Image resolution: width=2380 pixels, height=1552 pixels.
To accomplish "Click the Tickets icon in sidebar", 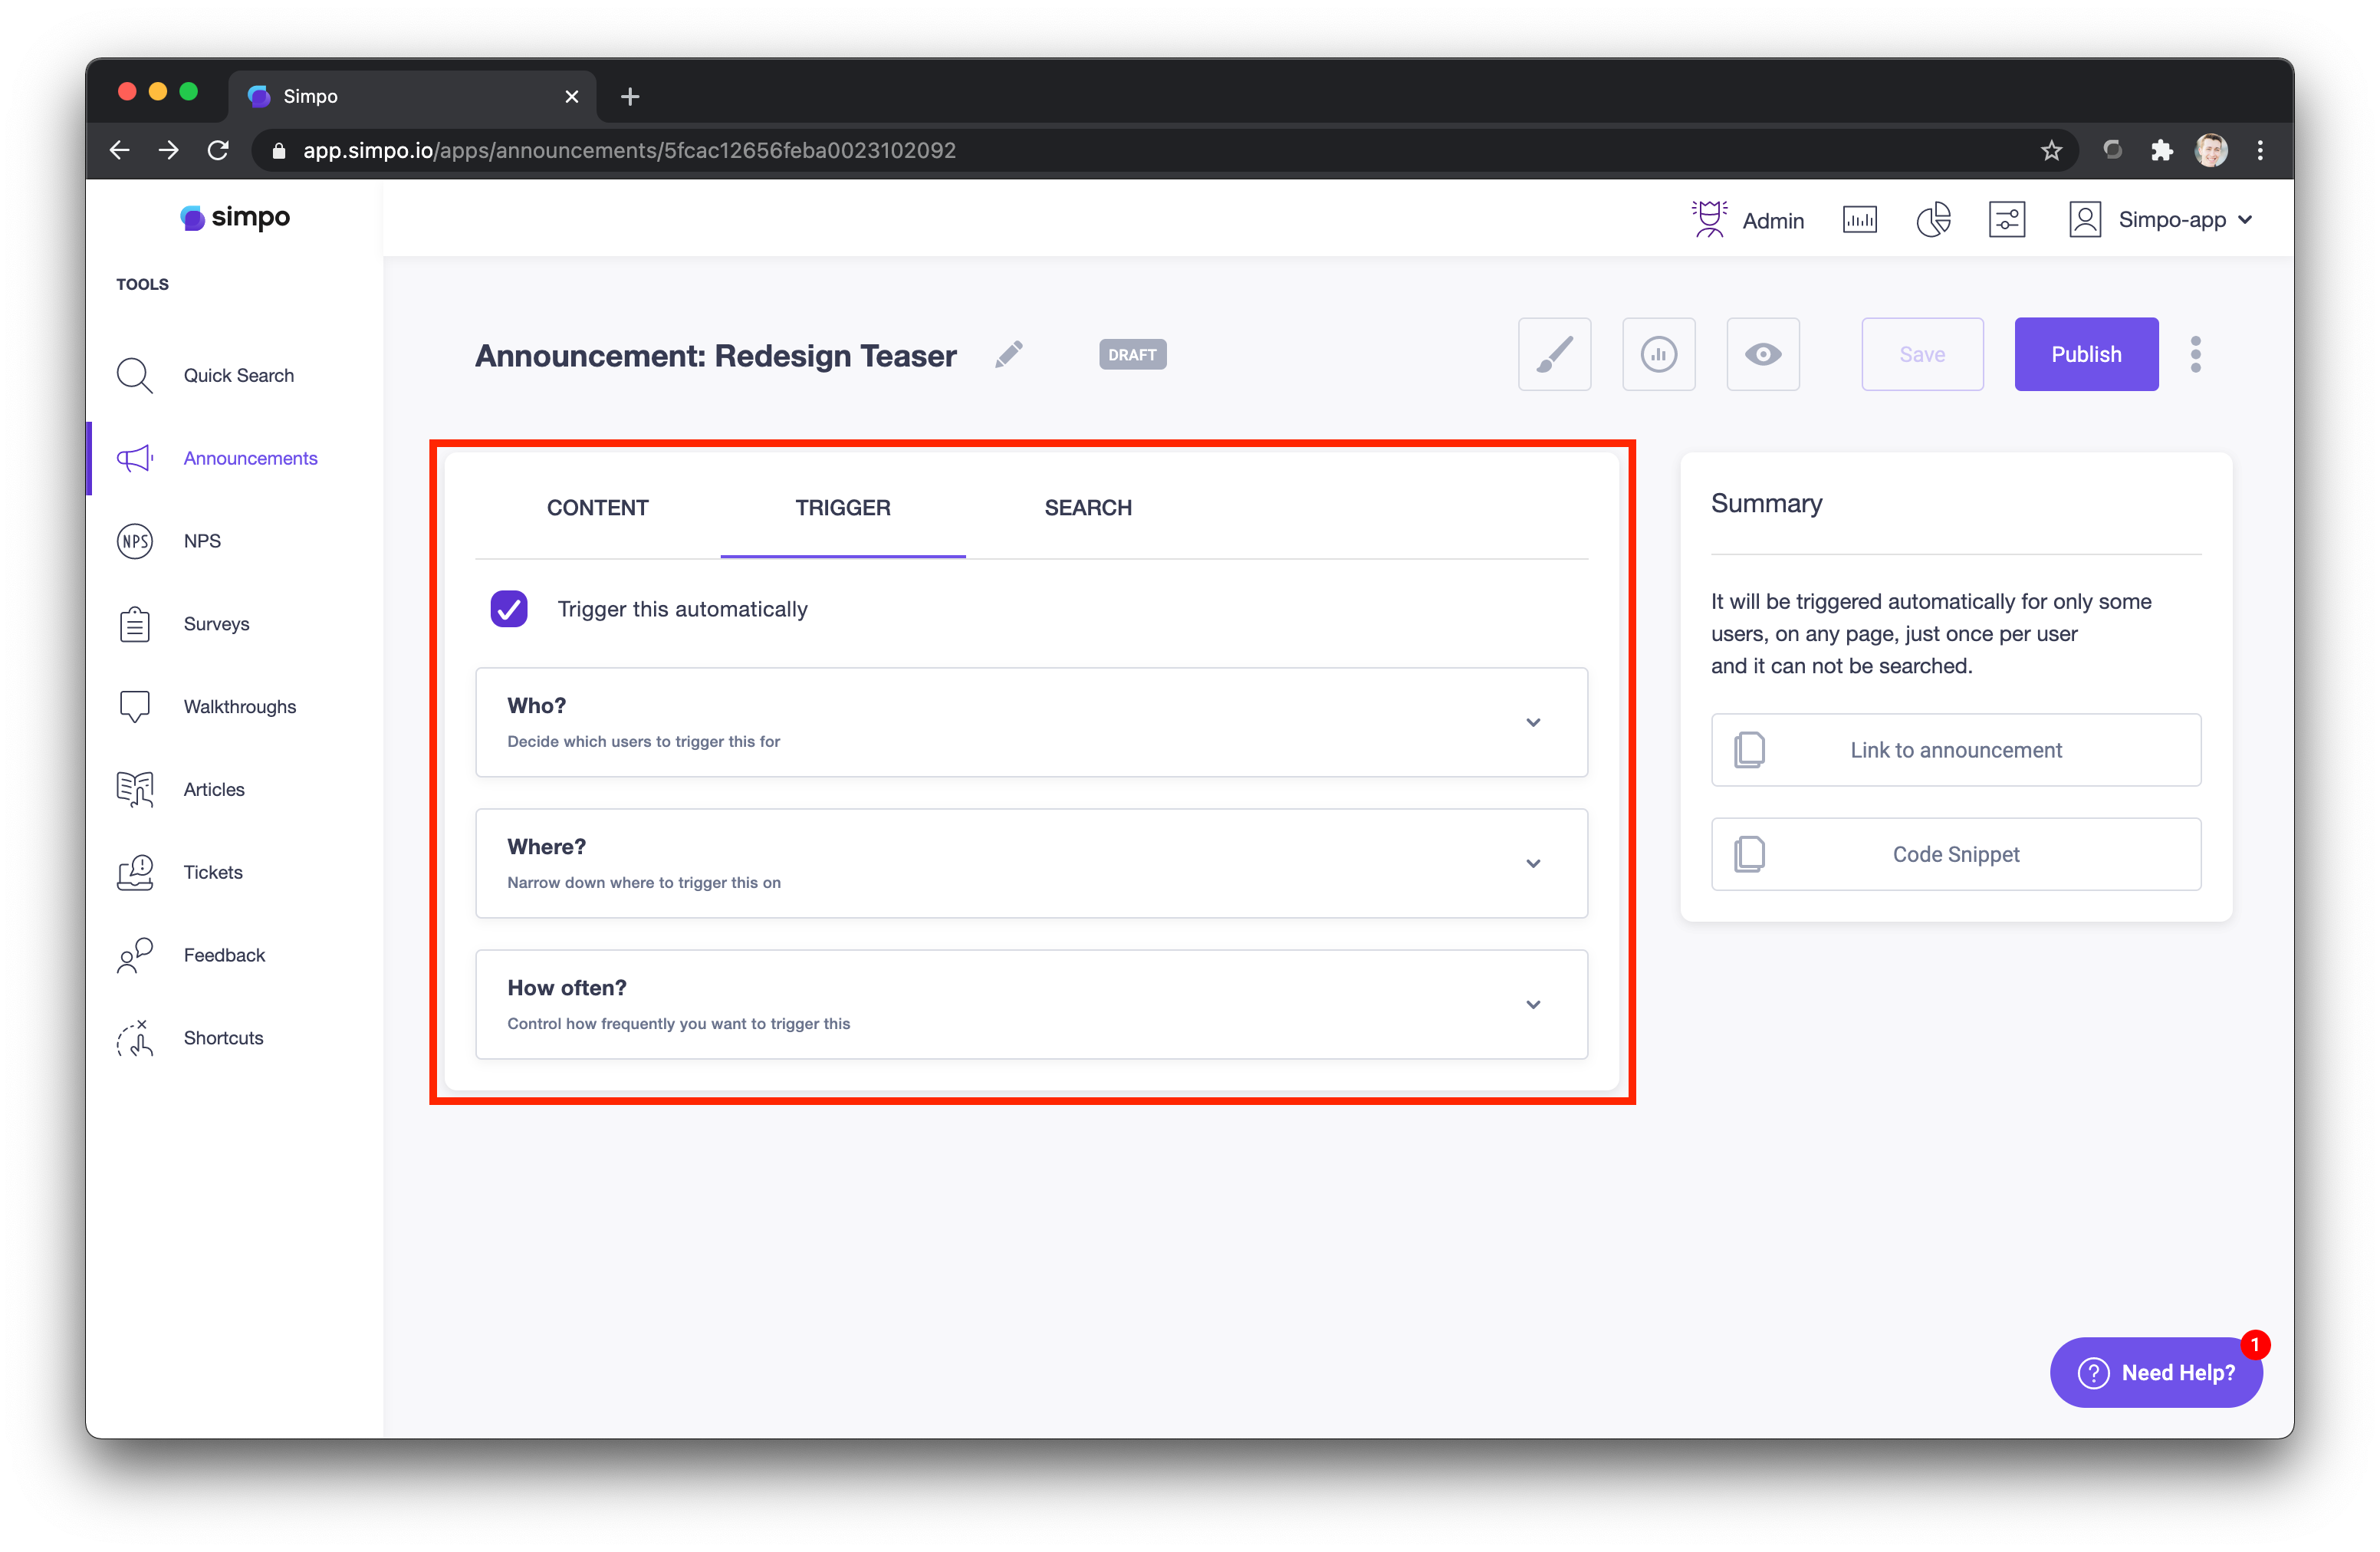I will 134,872.
